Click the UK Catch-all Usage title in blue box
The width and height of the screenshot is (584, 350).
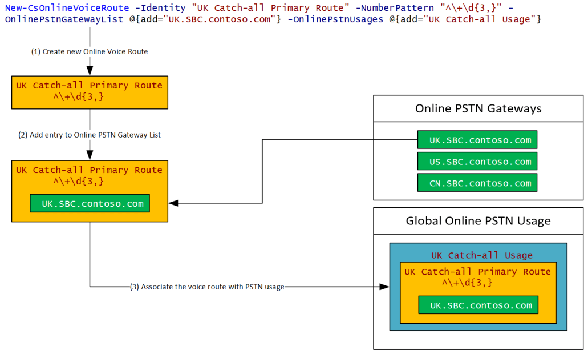click(481, 255)
